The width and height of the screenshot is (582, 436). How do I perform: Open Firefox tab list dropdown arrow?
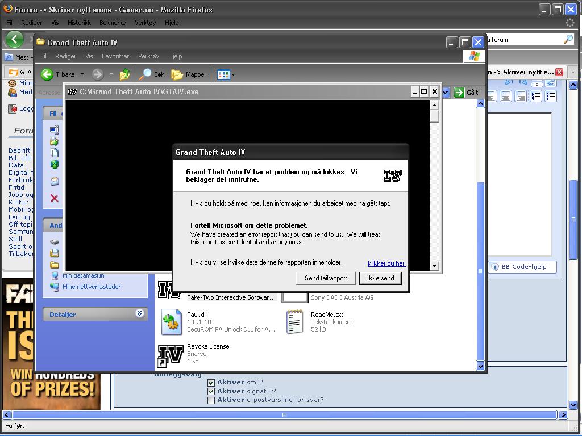click(573, 72)
